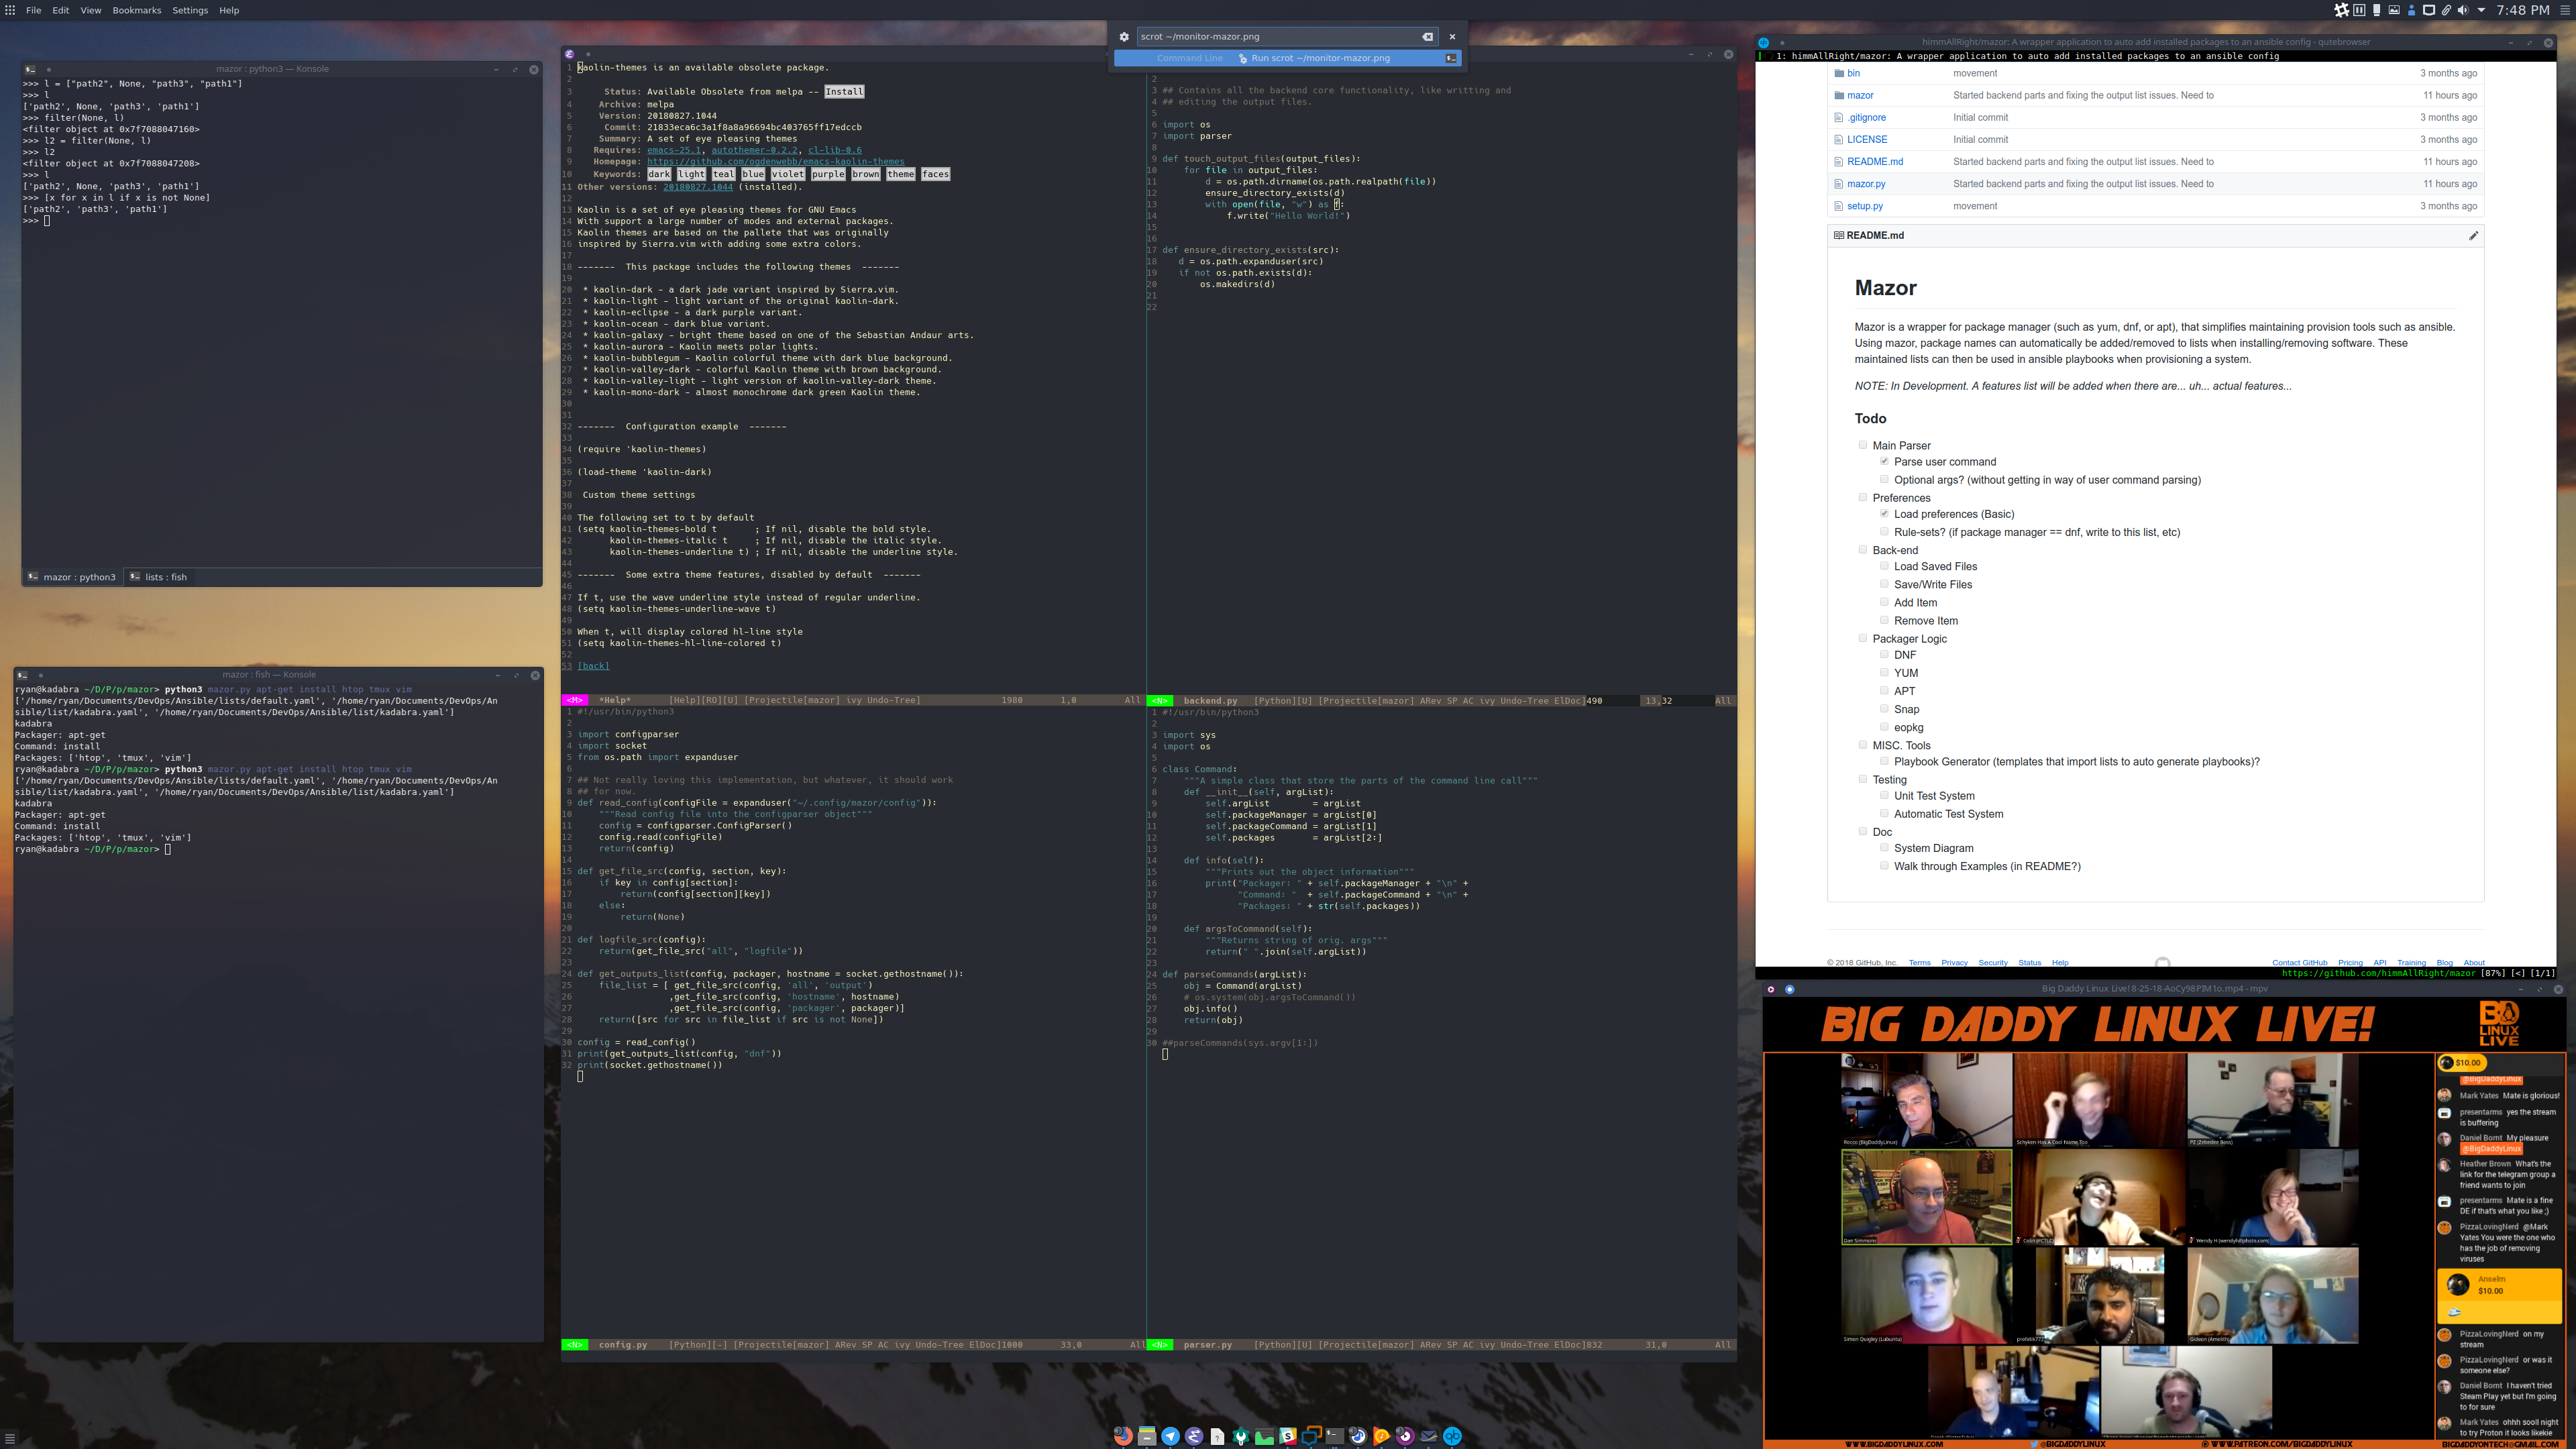This screenshot has height=1449, width=2576.
Task: Check the 'Load Saved Files' todo box
Action: tap(1884, 566)
